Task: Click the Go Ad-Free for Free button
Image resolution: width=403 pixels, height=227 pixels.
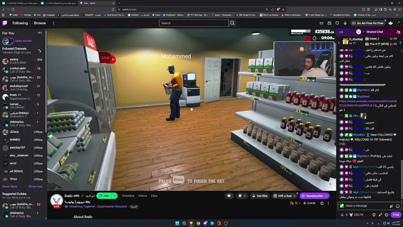Action: point(368,23)
